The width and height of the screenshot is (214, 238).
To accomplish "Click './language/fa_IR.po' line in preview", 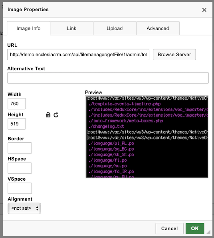I will [x=111, y=171].
